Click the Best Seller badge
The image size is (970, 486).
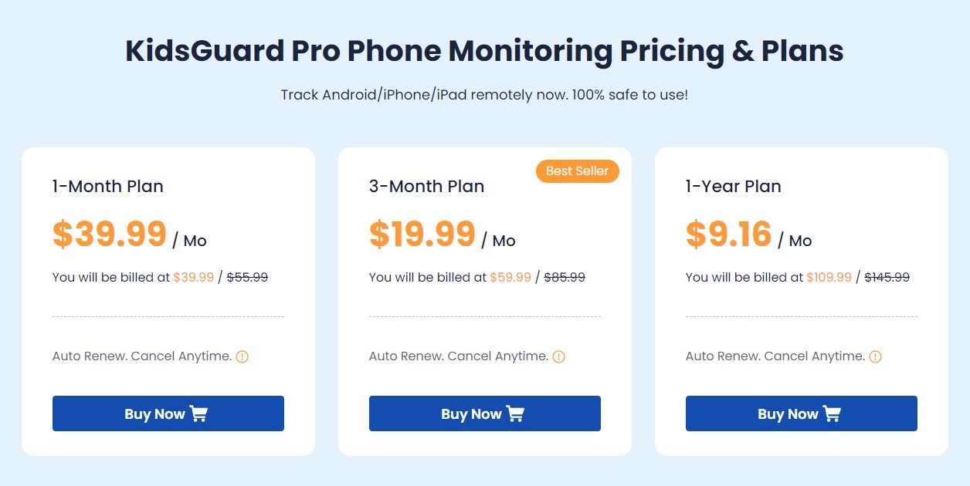pyautogui.click(x=577, y=171)
